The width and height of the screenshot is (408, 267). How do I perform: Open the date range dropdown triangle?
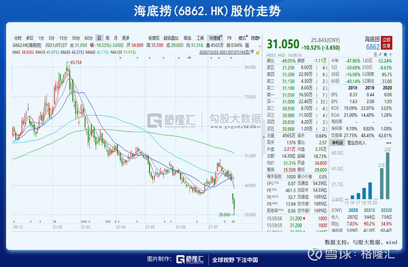click(252, 52)
